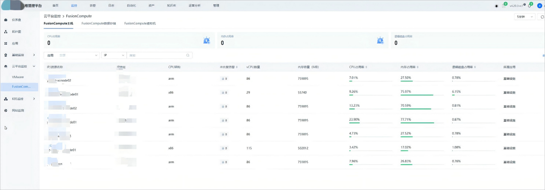Open the blue user avatar
Screen dimensions: 545x190
(x=540, y=6)
